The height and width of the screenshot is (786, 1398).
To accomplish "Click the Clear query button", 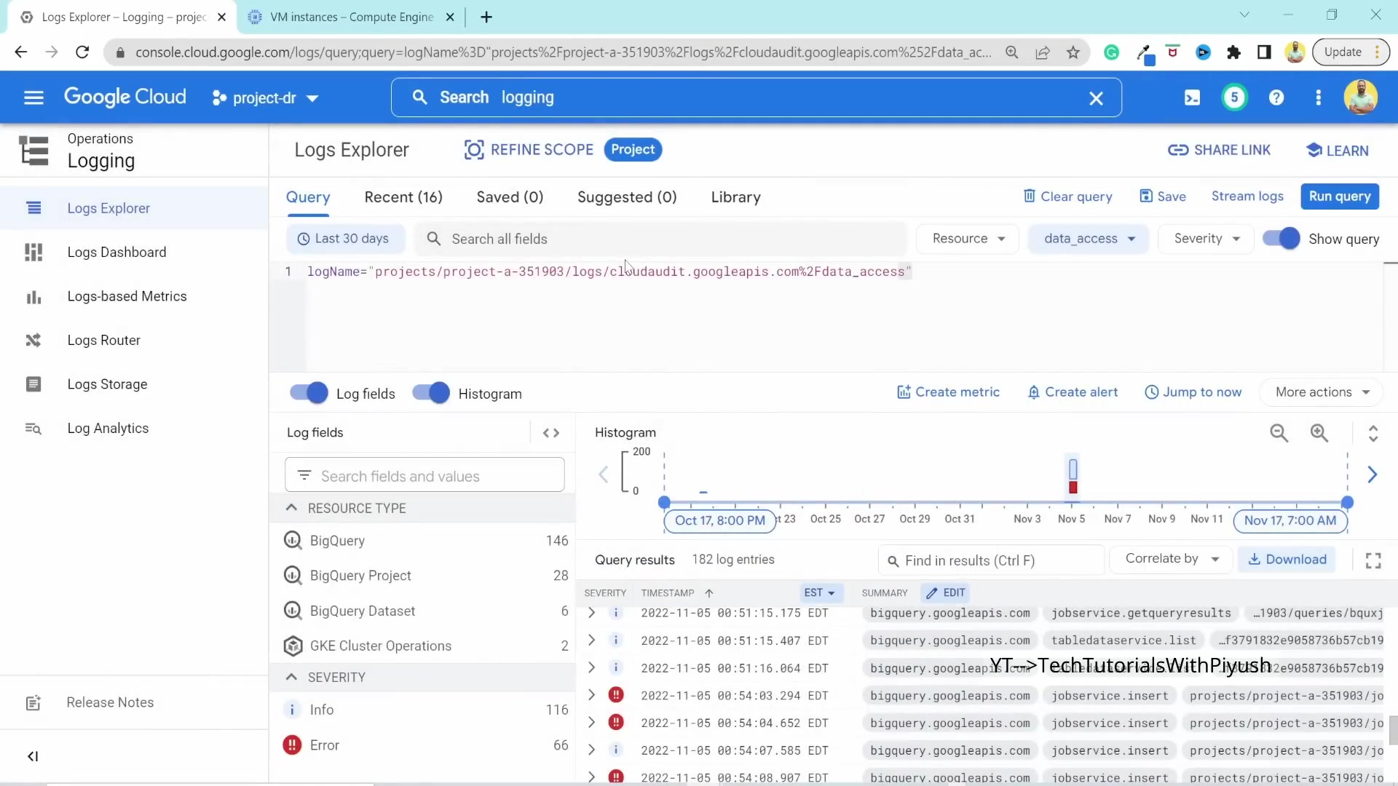I will tap(1068, 196).
